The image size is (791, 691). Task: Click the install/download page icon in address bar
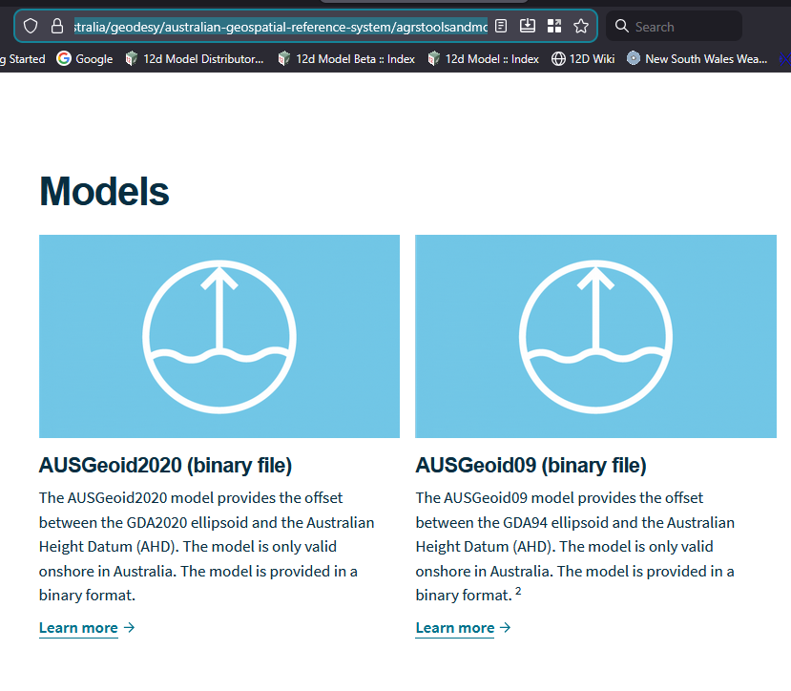528,26
